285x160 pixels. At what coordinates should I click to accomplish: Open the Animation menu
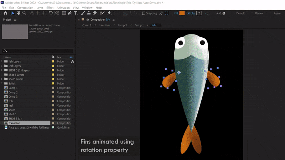coord(63,7)
